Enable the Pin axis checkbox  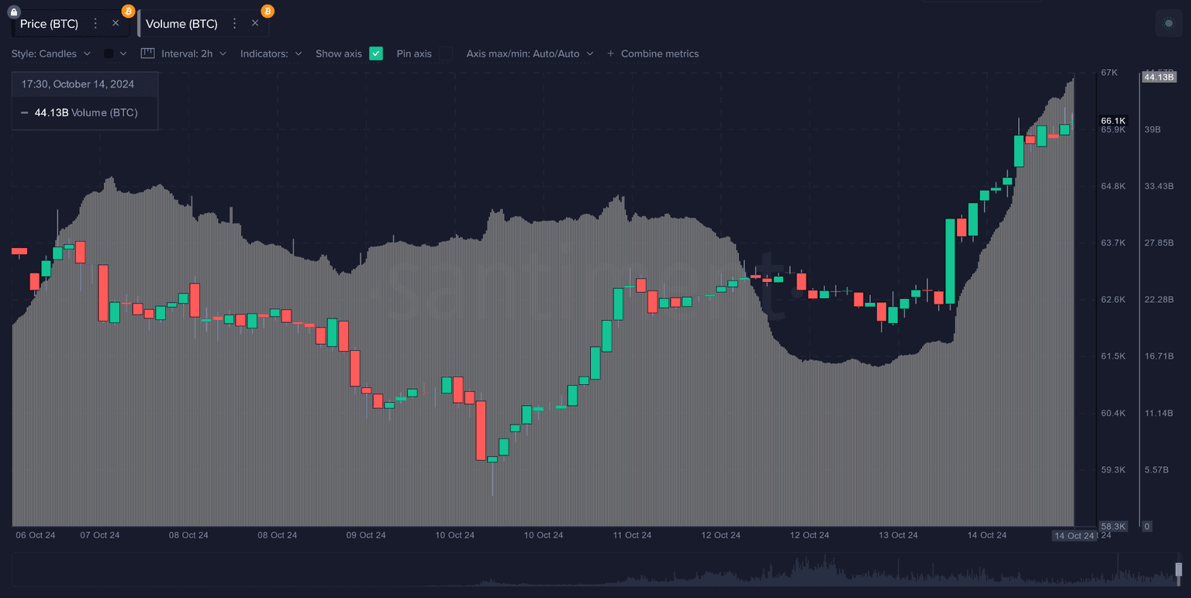point(445,53)
